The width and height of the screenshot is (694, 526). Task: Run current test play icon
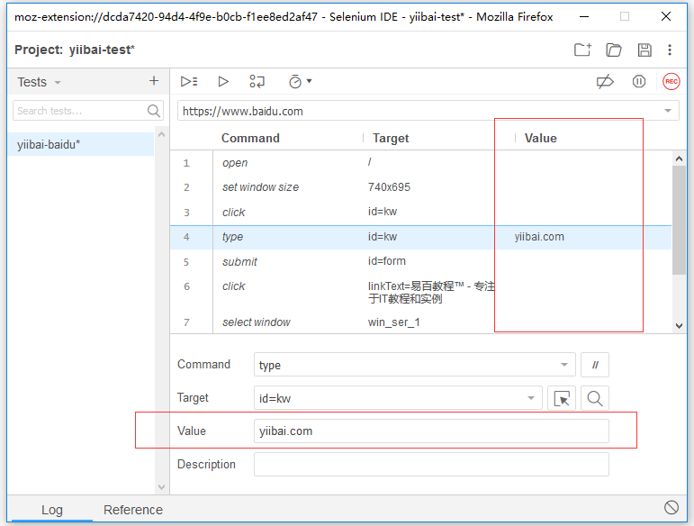click(223, 81)
